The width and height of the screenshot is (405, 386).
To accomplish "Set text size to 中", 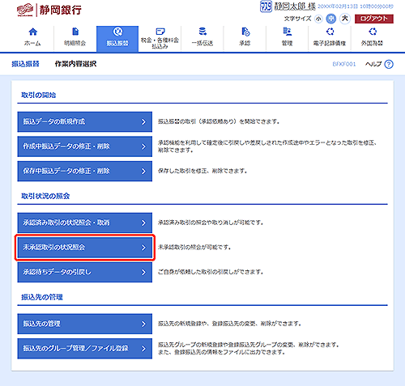I will (x=331, y=19).
